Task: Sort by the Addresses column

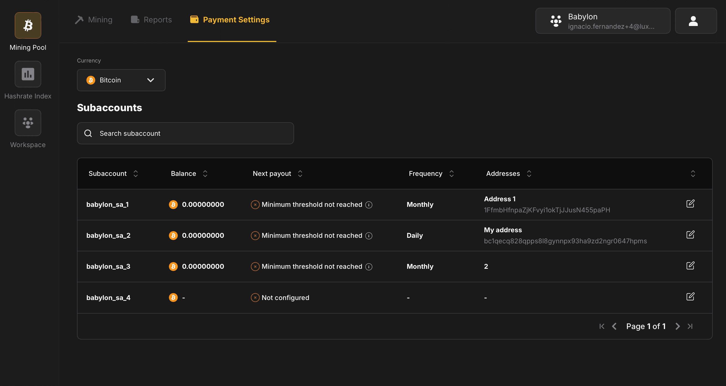Action: 529,174
